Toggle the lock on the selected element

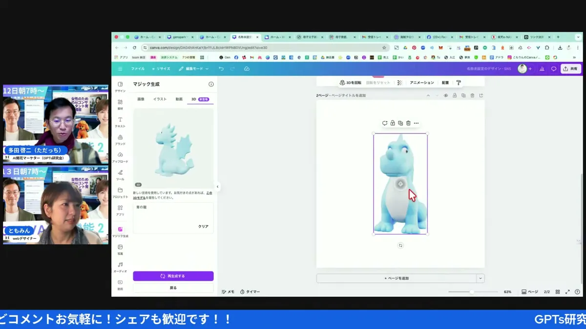(x=393, y=123)
